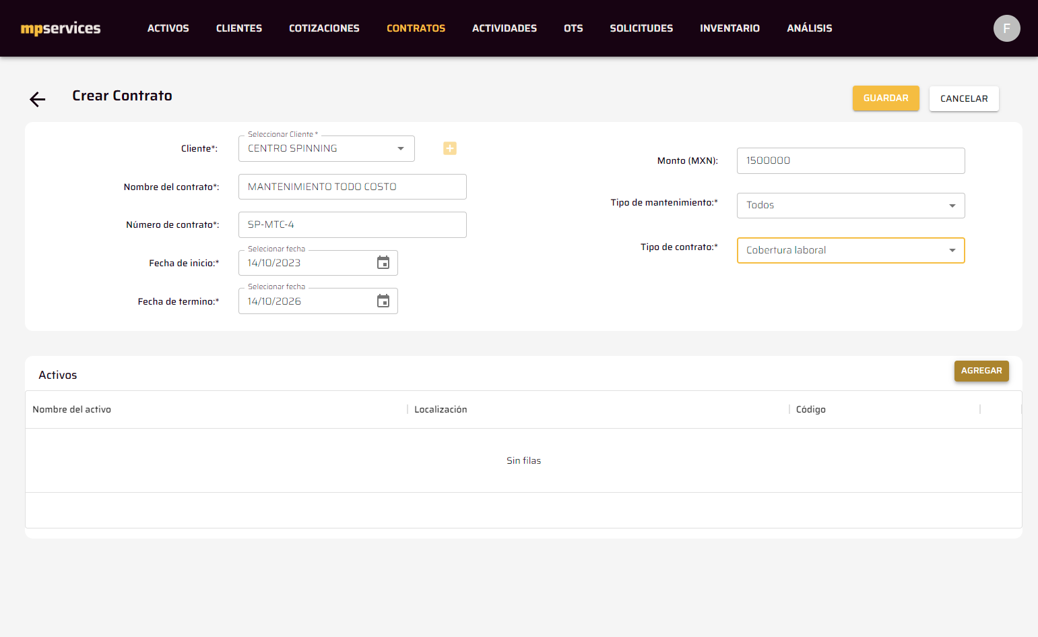This screenshot has width=1038, height=637.
Task: Click the CANCELAR button
Action: [x=964, y=98]
